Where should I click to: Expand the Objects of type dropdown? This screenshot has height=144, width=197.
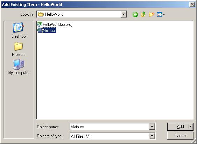pyautogui.click(x=152, y=136)
